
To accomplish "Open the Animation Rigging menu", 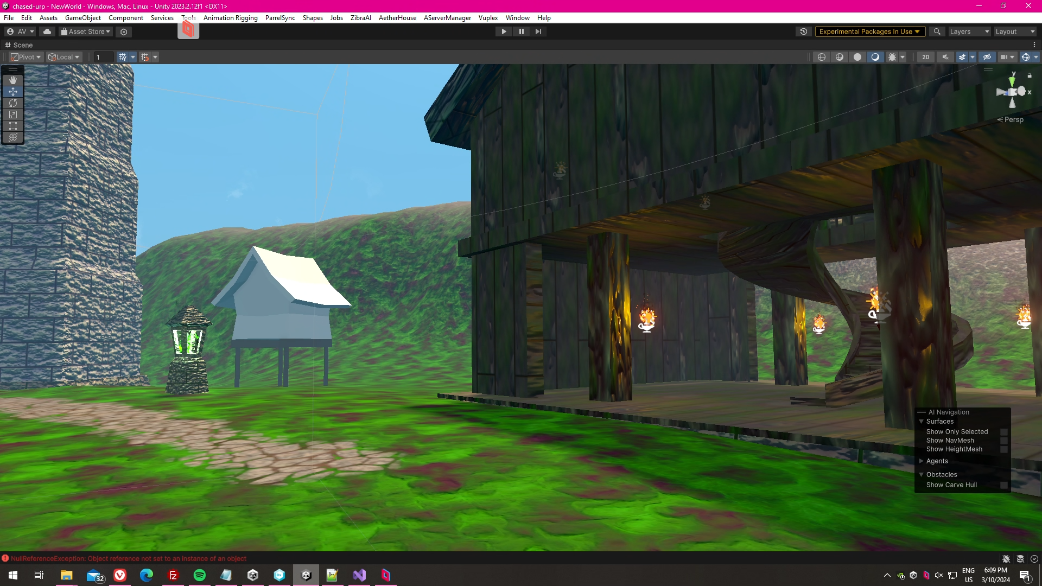I will pos(230,18).
